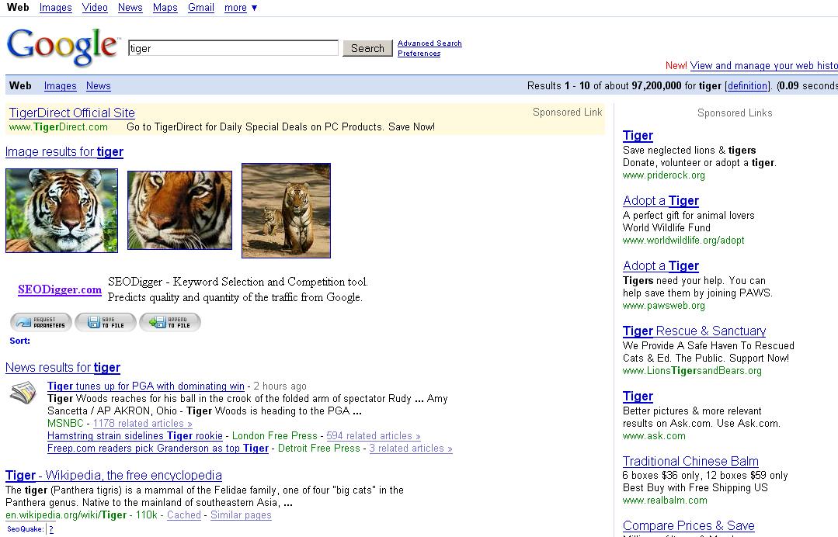Click 'View and manage your web history' link
Screen dimensions: 838x537
point(763,66)
